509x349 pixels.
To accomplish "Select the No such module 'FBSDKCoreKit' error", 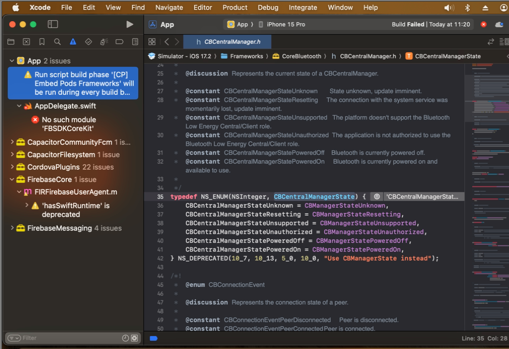I will click(x=69, y=124).
